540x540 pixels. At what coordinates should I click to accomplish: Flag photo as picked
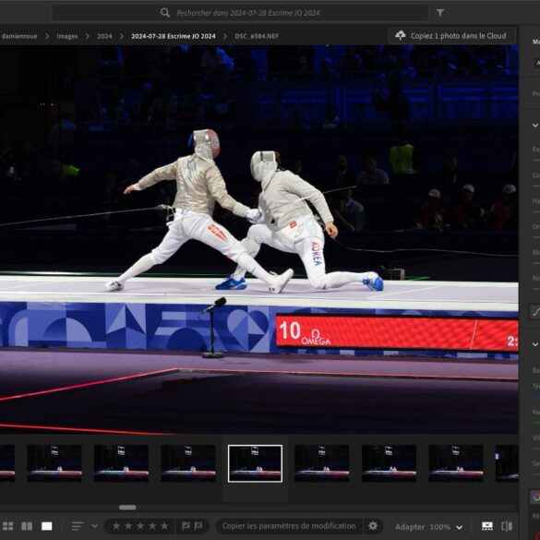186,526
